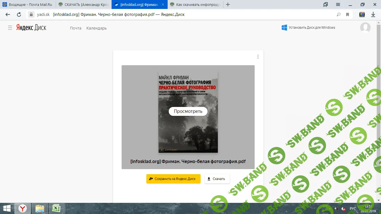
Task: Open the Yandex Disk hamburger menu
Action: point(10,28)
